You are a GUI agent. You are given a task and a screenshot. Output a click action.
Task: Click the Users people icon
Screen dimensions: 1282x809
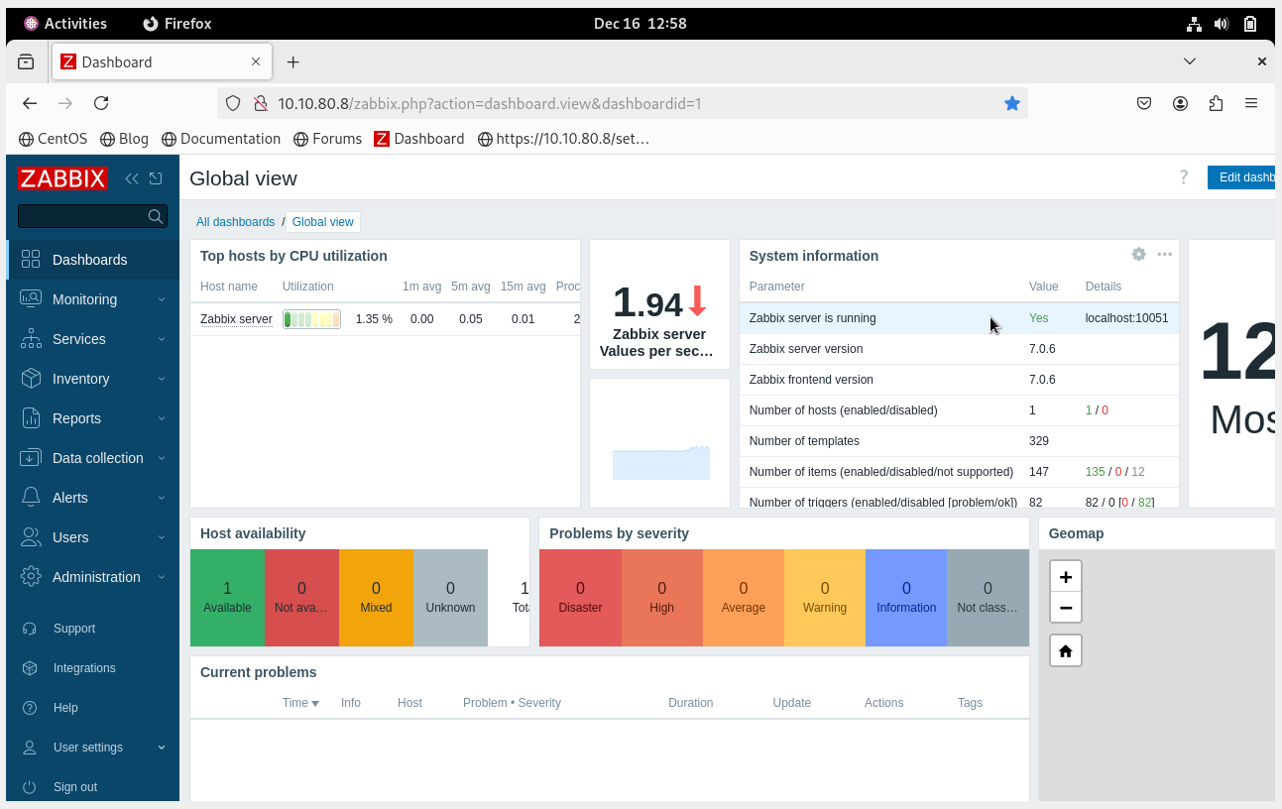pos(31,536)
